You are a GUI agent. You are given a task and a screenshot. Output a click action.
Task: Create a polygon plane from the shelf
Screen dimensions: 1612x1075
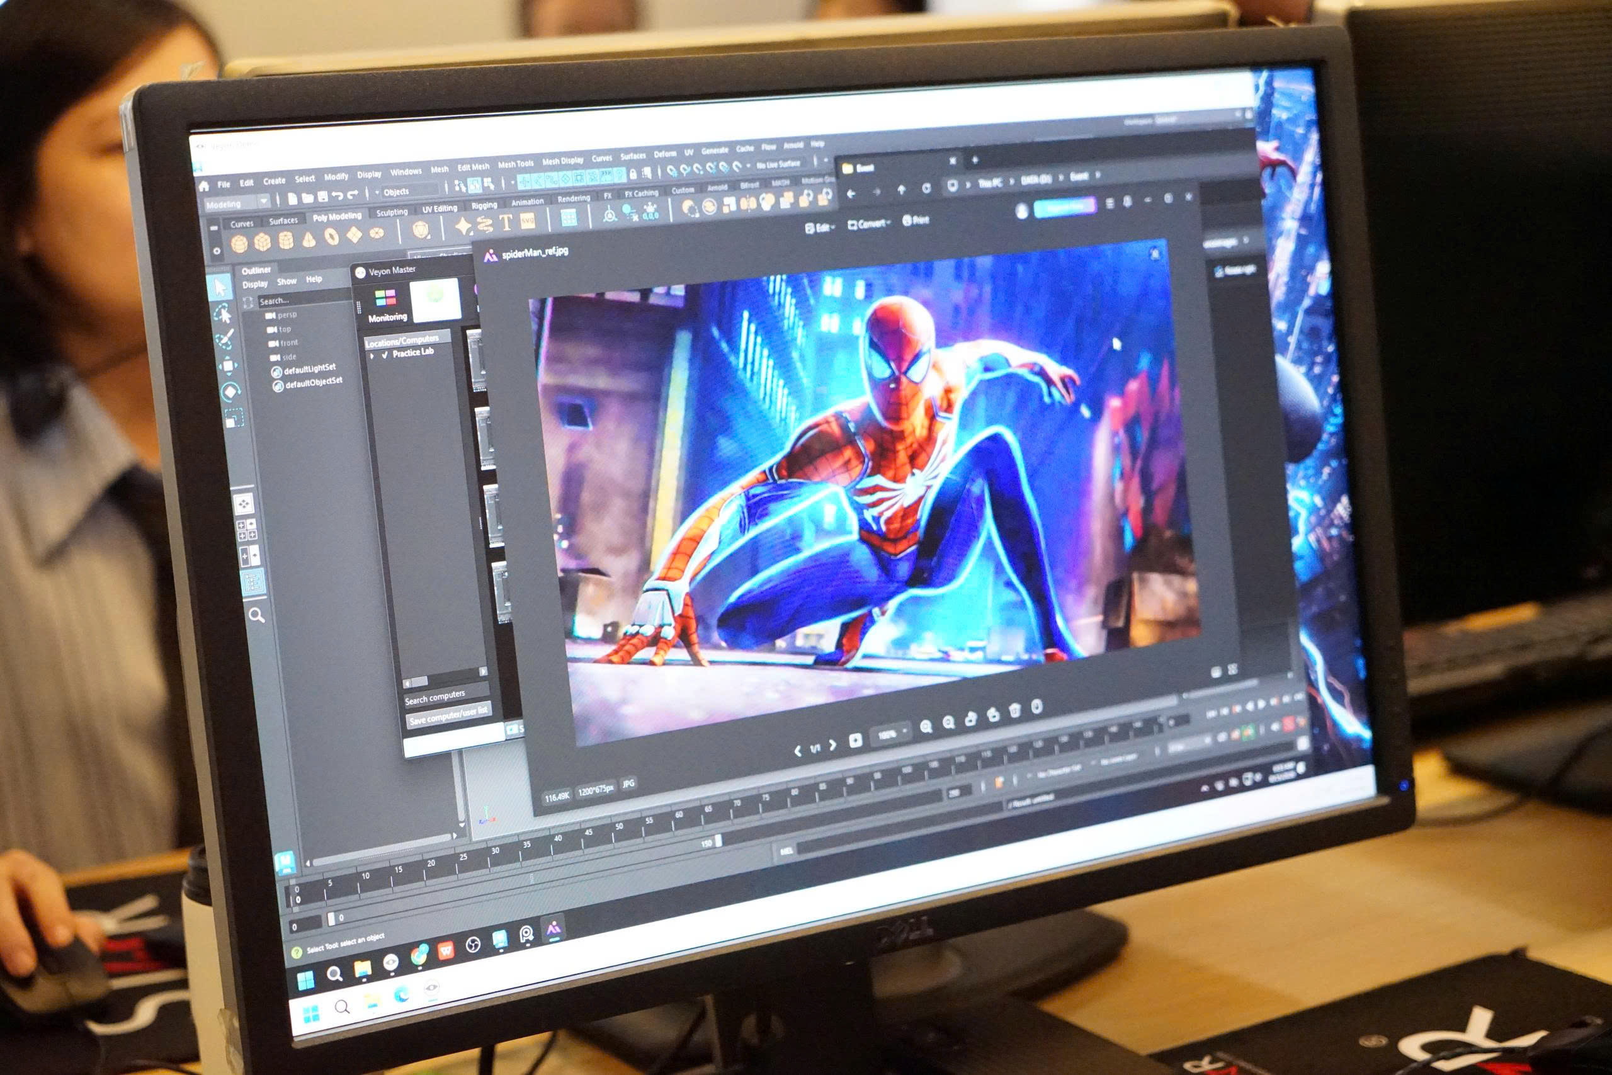[x=355, y=235]
